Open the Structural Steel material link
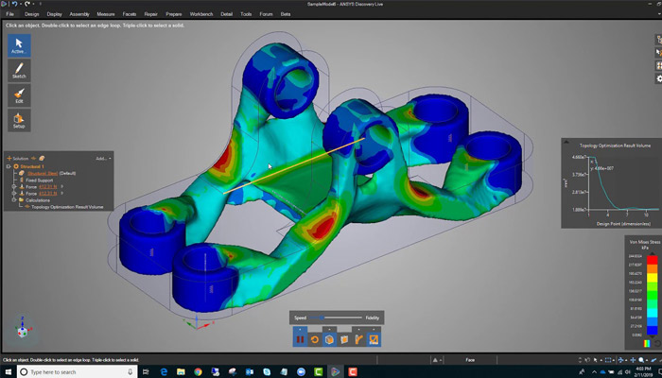Screen dimensions: 662x378 tap(43, 173)
